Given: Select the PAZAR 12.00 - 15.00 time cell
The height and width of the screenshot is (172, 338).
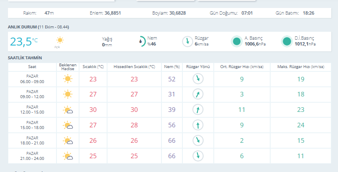Looking at the screenshot, I should pos(32,110).
